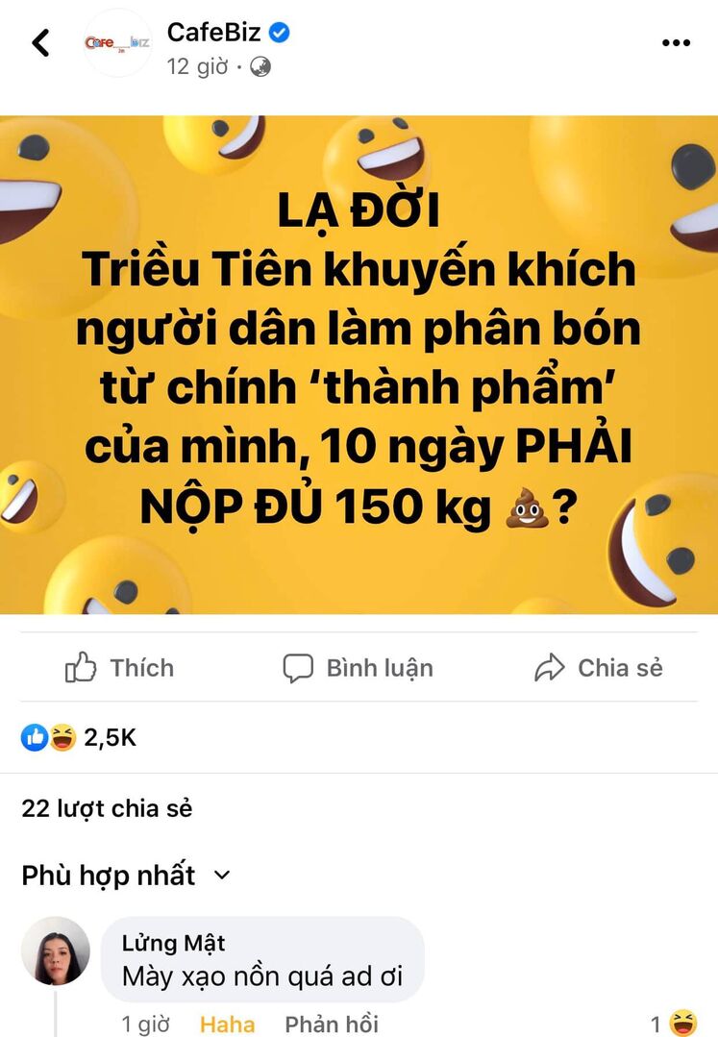Tap the back arrow icon
718x1037 pixels.
coord(41,43)
